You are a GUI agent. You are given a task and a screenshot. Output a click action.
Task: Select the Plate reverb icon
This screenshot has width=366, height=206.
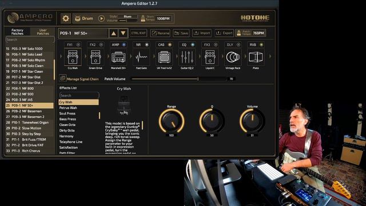[256, 57]
